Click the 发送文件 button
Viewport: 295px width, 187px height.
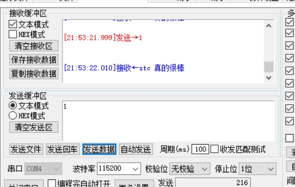(26, 149)
